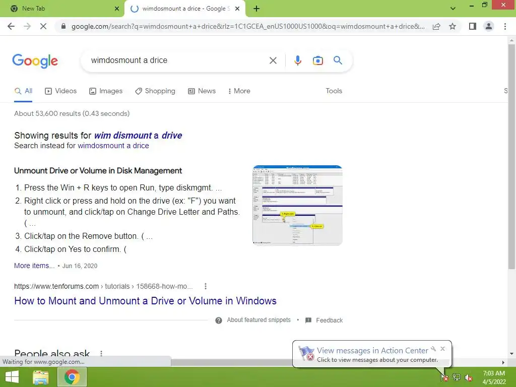This screenshot has height=387, width=516.
Task: Switch to News results
Action: click(202, 91)
